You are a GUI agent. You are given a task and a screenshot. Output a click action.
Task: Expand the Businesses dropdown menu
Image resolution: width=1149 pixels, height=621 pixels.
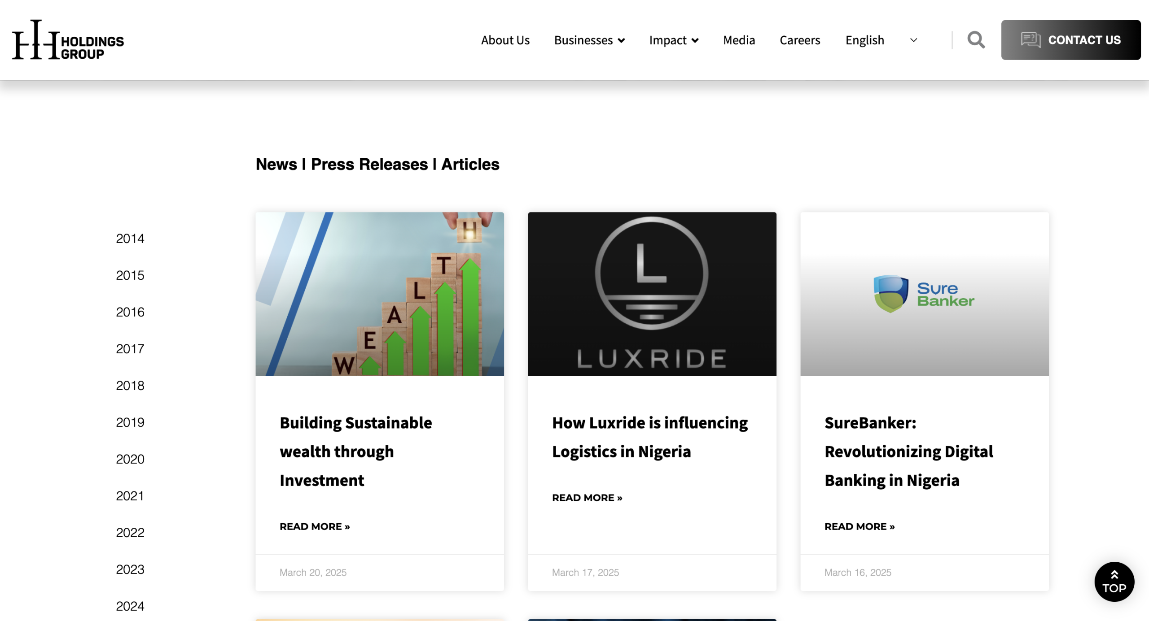click(589, 40)
